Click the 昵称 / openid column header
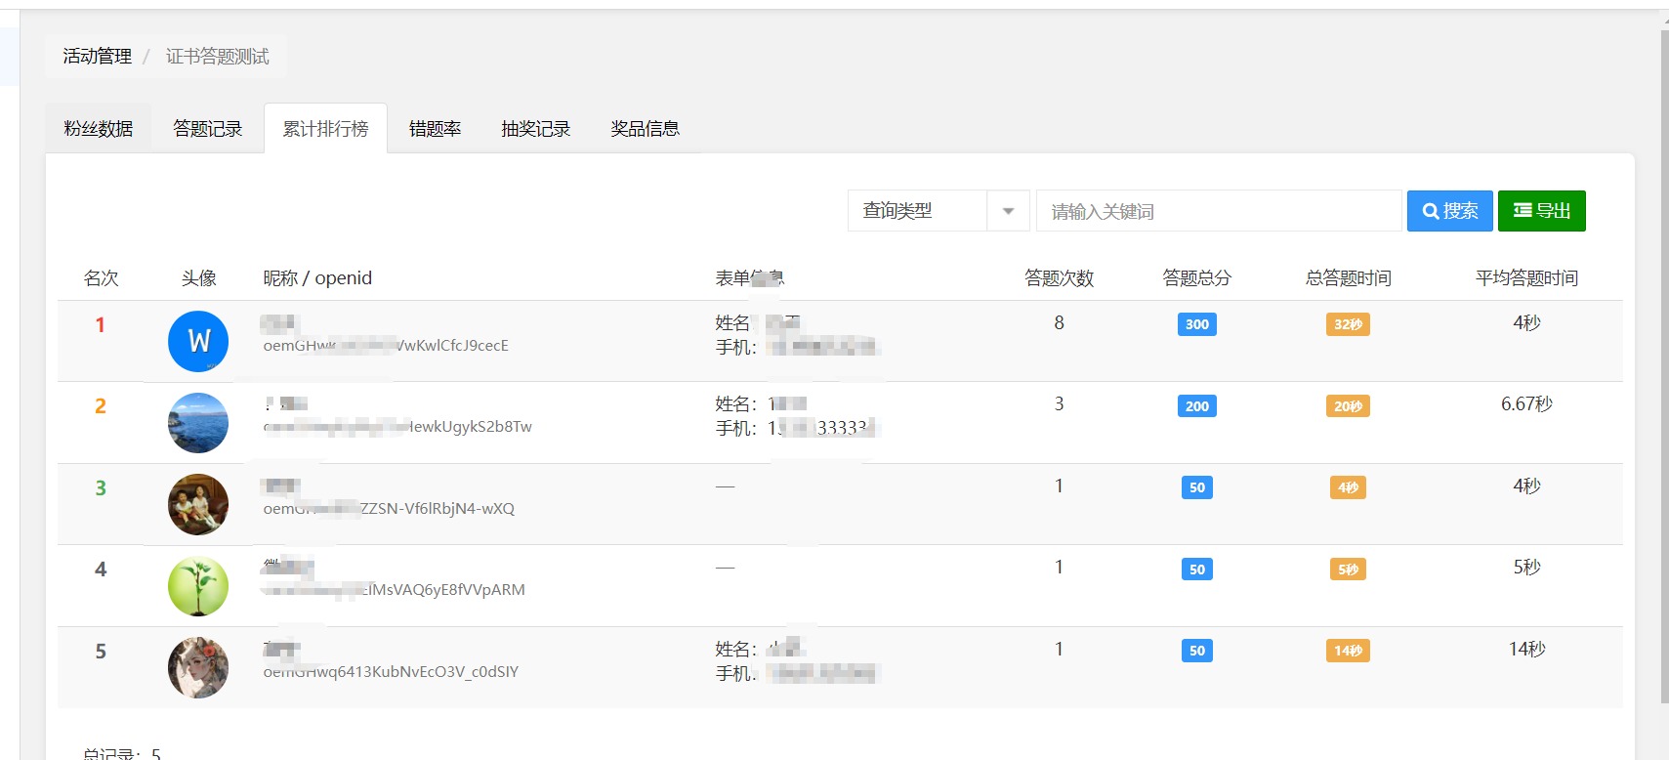This screenshot has height=760, width=1669. 317,278
